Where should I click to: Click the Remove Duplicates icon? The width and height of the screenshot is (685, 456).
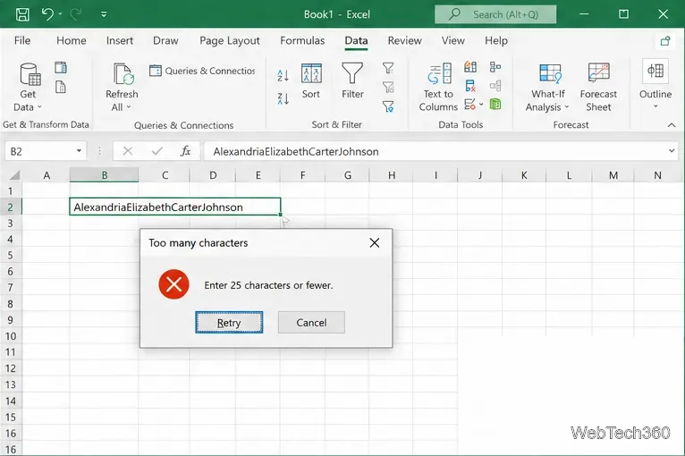point(470,86)
